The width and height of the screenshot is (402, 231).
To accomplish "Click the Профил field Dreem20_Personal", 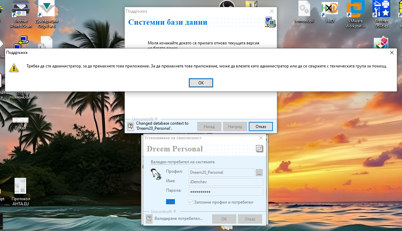I will [x=222, y=172].
